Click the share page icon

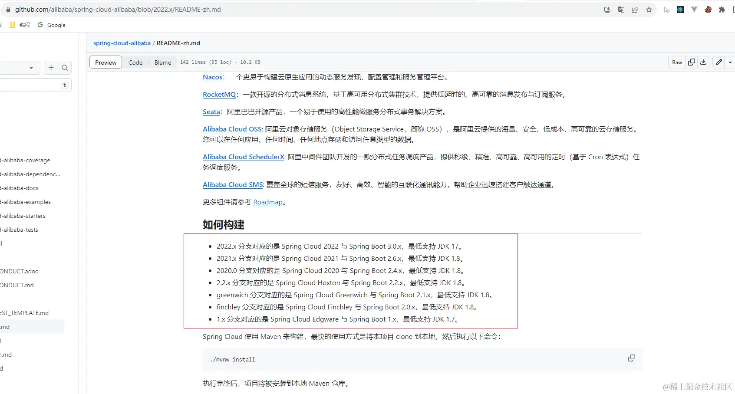635,10
